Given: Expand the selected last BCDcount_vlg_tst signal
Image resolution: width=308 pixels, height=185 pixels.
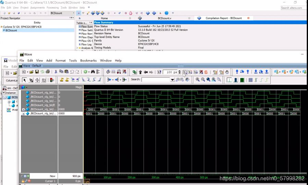Looking at the screenshot, I should (23, 114).
